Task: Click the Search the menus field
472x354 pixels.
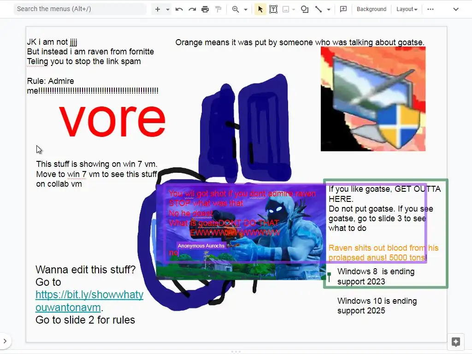Action: [x=80, y=9]
